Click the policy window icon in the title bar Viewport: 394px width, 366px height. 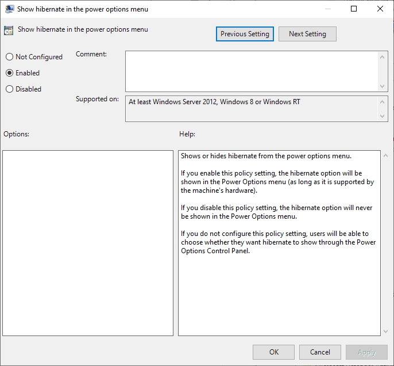click(9, 9)
